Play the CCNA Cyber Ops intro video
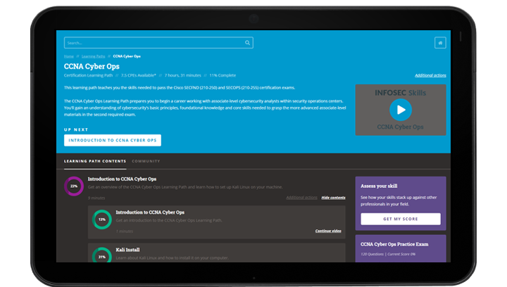 click(x=400, y=110)
